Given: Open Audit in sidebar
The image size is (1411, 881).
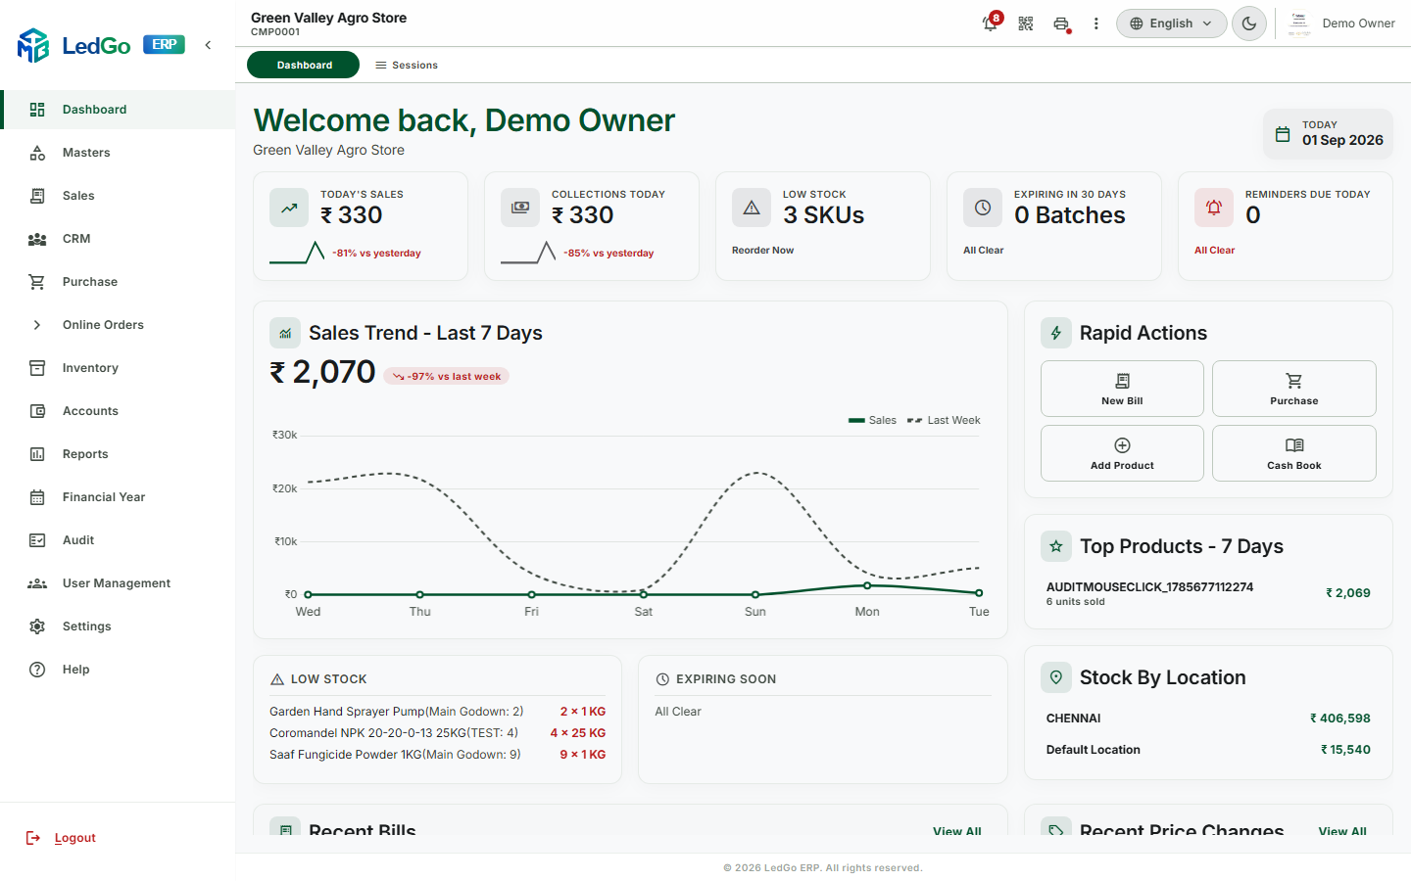Looking at the screenshot, I should tap(118, 540).
